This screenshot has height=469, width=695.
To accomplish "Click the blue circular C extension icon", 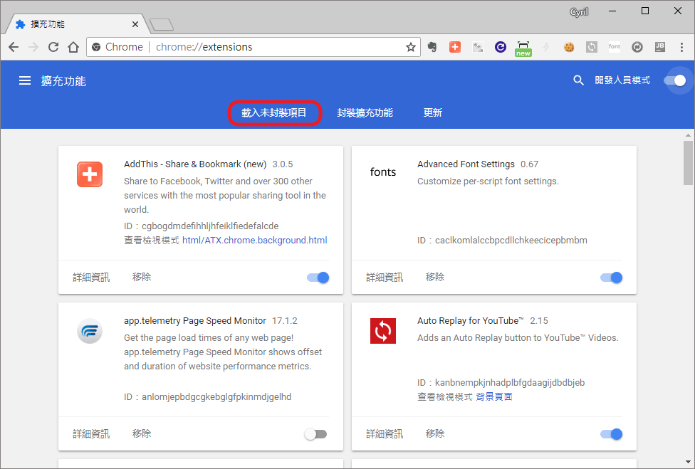I will tap(501, 47).
